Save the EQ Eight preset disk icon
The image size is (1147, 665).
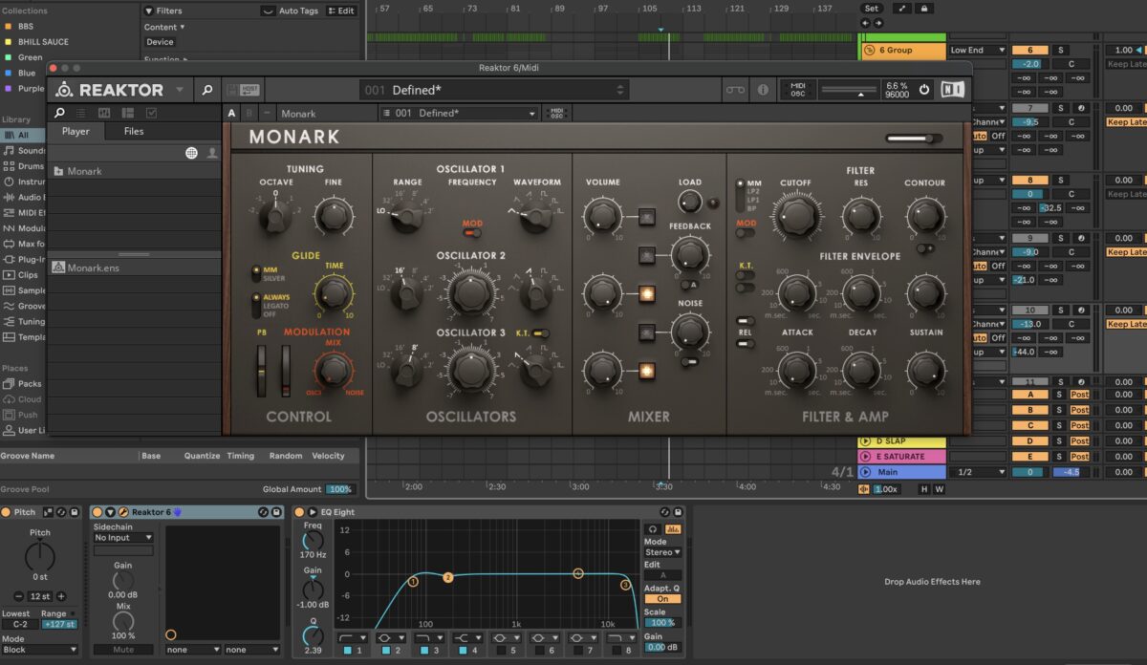(679, 512)
